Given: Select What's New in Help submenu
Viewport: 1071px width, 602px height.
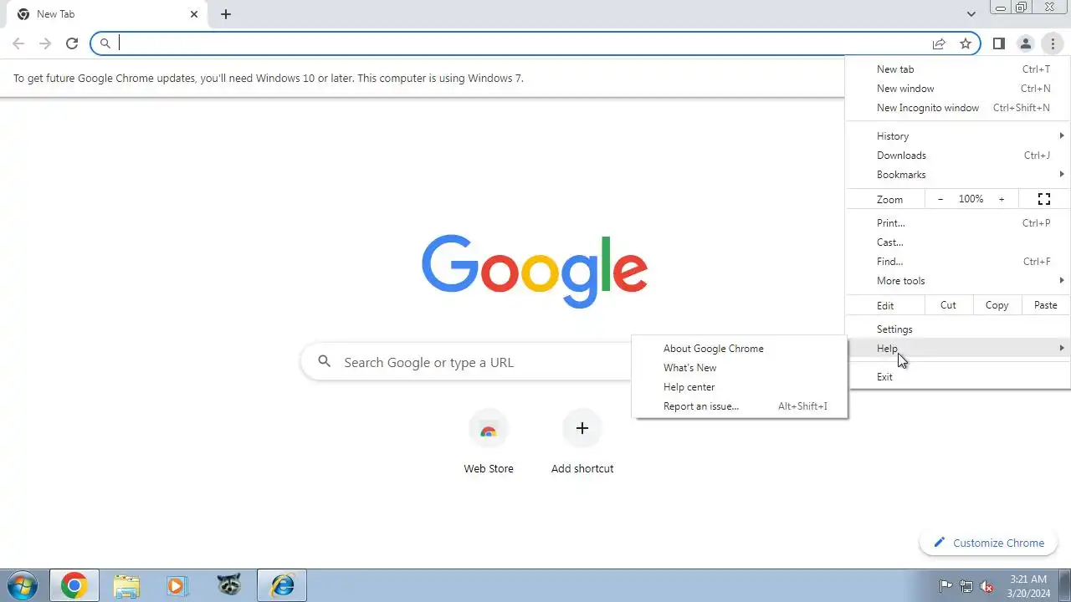Looking at the screenshot, I should click(740, 368).
